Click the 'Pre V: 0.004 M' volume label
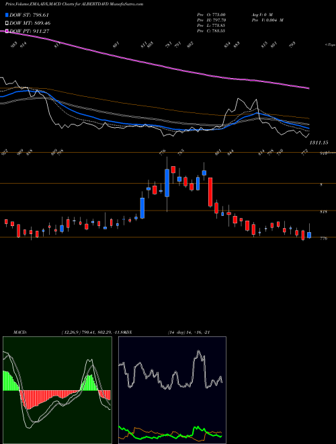Image resolution: width=336 pixels, height=444 pixels. [x=267, y=20]
